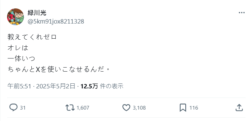Click the bookmark count 116
250x121 pixels.
click(x=194, y=108)
